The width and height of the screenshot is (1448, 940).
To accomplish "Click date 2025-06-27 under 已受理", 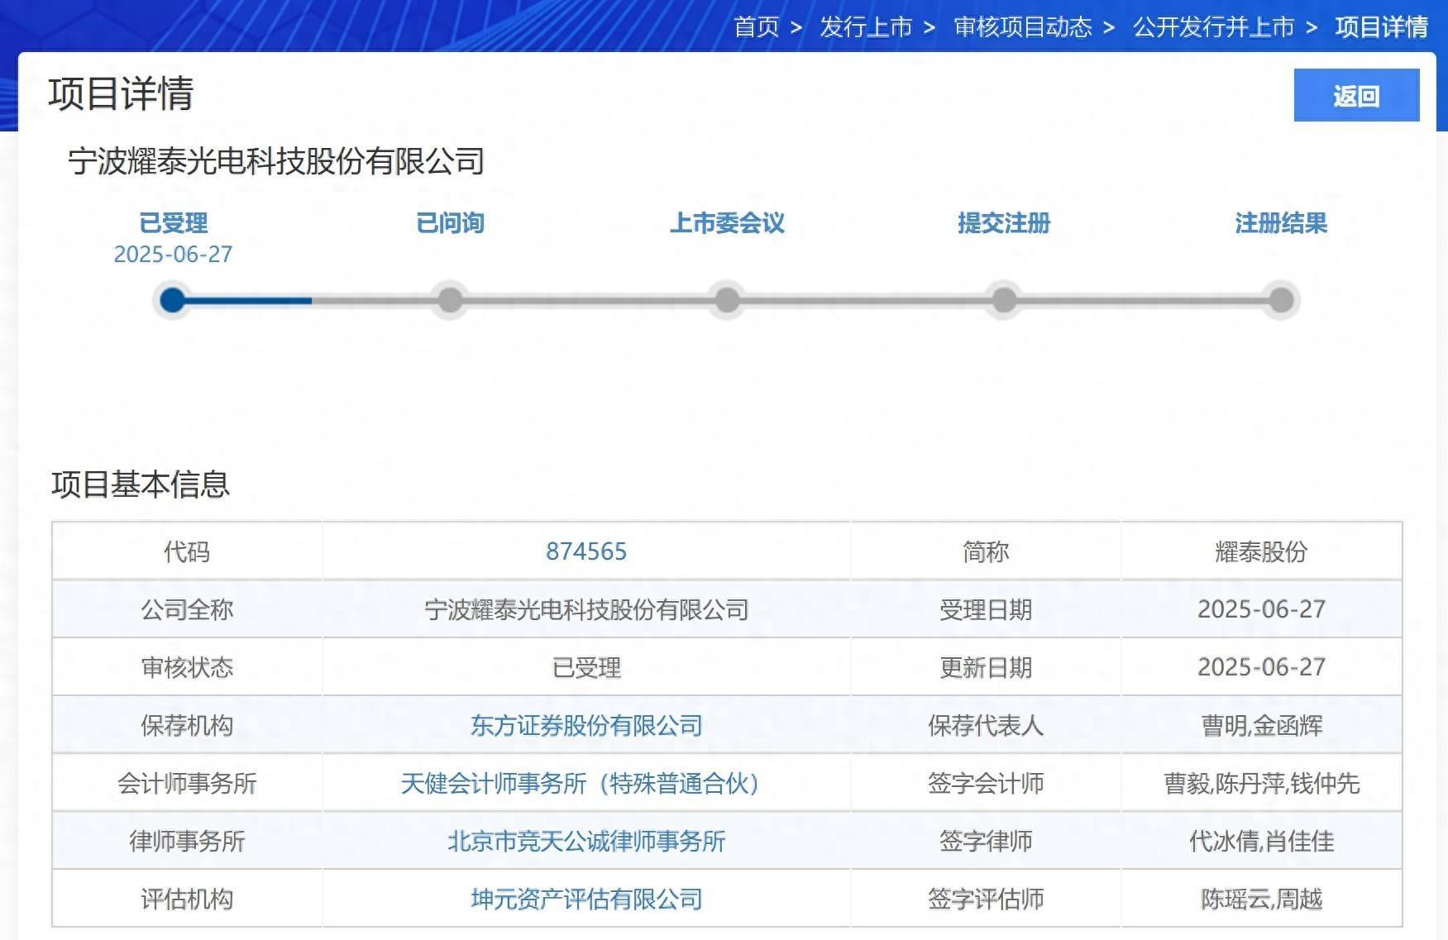I will point(173,254).
